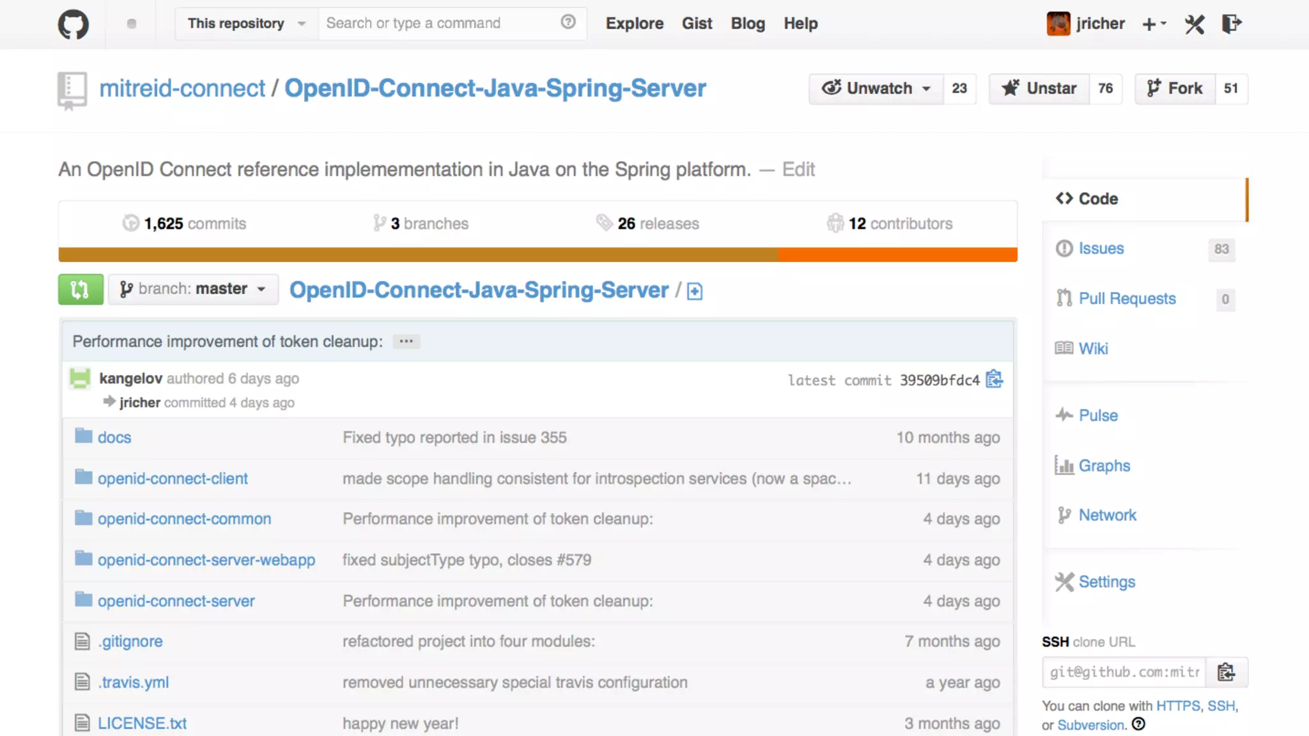Viewport: 1309px width, 736px height.
Task: Click search help question mark icon
Action: pos(568,22)
